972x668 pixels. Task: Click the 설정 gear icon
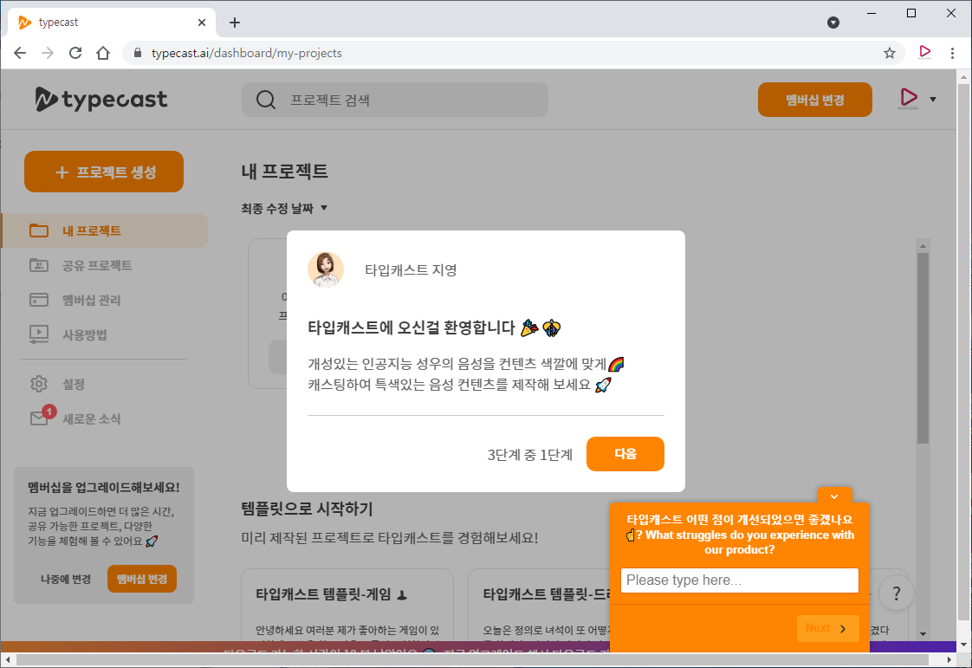pyautogui.click(x=39, y=384)
